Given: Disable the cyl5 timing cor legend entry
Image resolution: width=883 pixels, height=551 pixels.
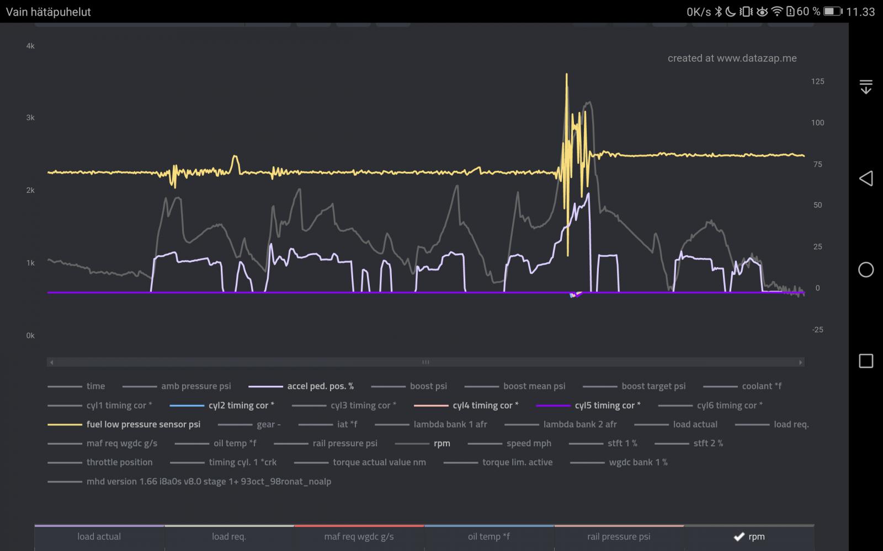Looking at the screenshot, I should tap(607, 406).
